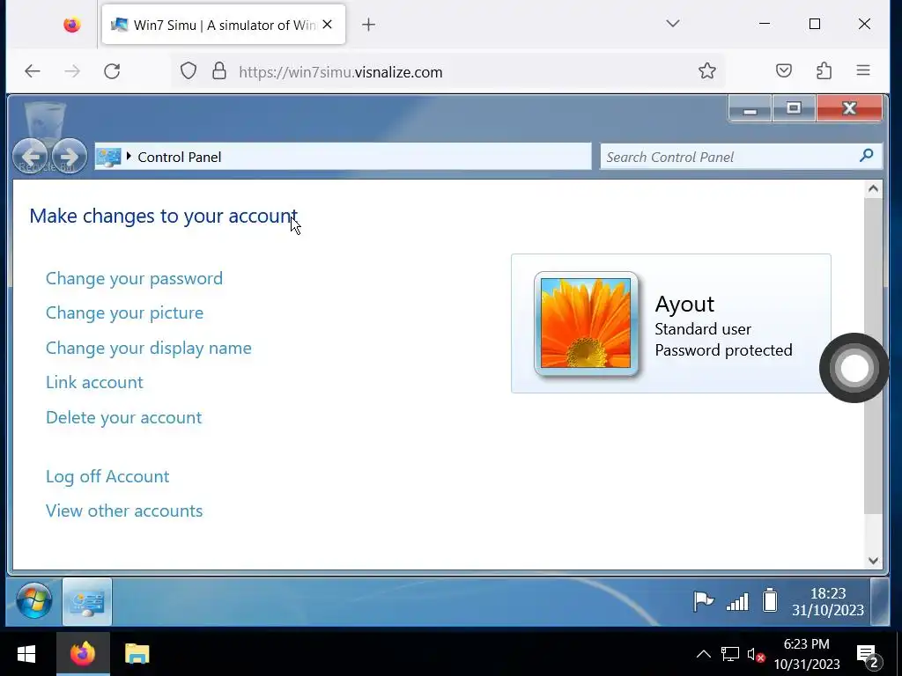The image size is (902, 676).
Task: Open Firefox extensions puzzle icon
Action: tap(824, 70)
